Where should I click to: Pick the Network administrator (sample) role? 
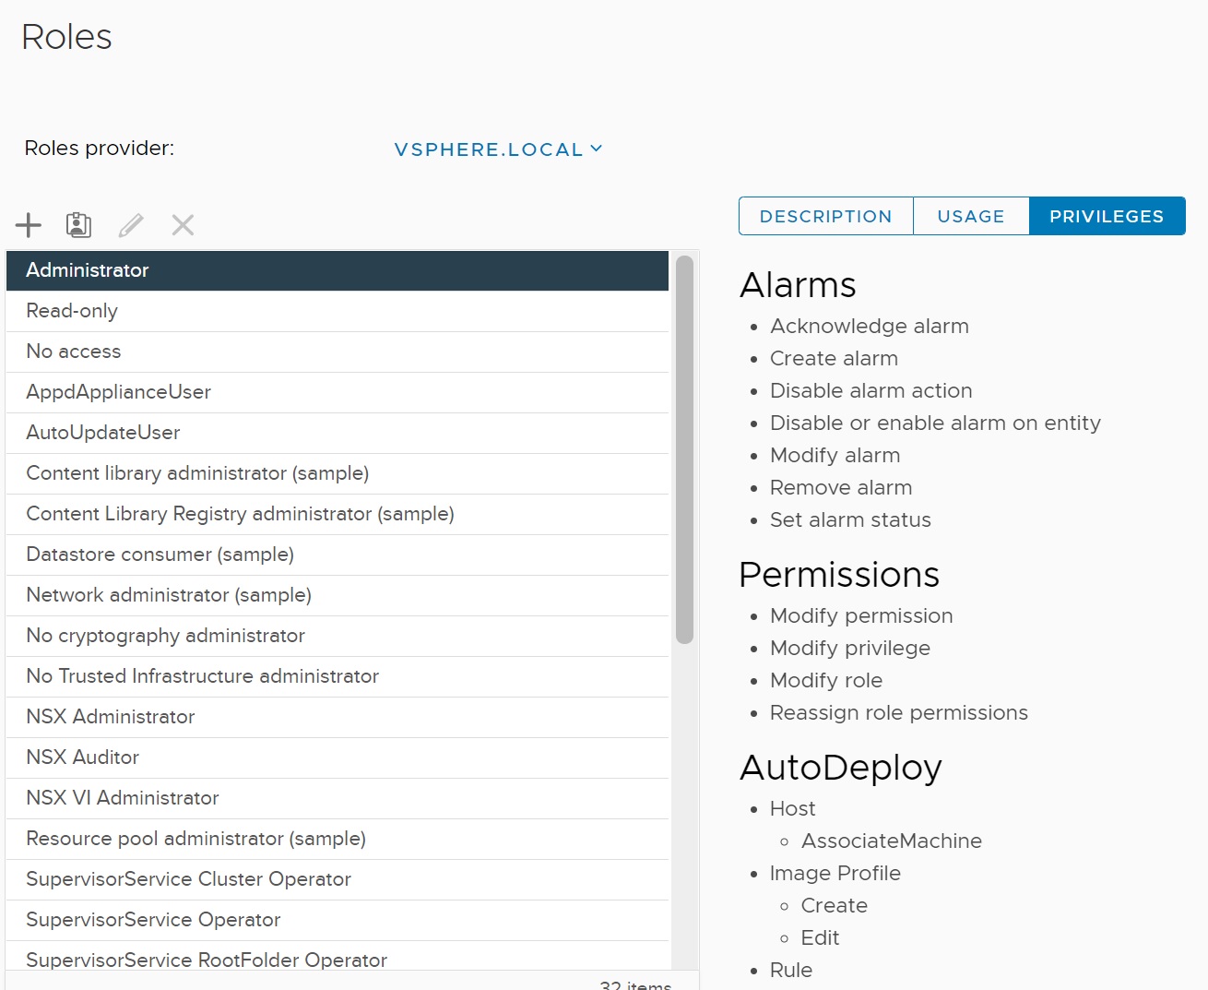(x=338, y=595)
